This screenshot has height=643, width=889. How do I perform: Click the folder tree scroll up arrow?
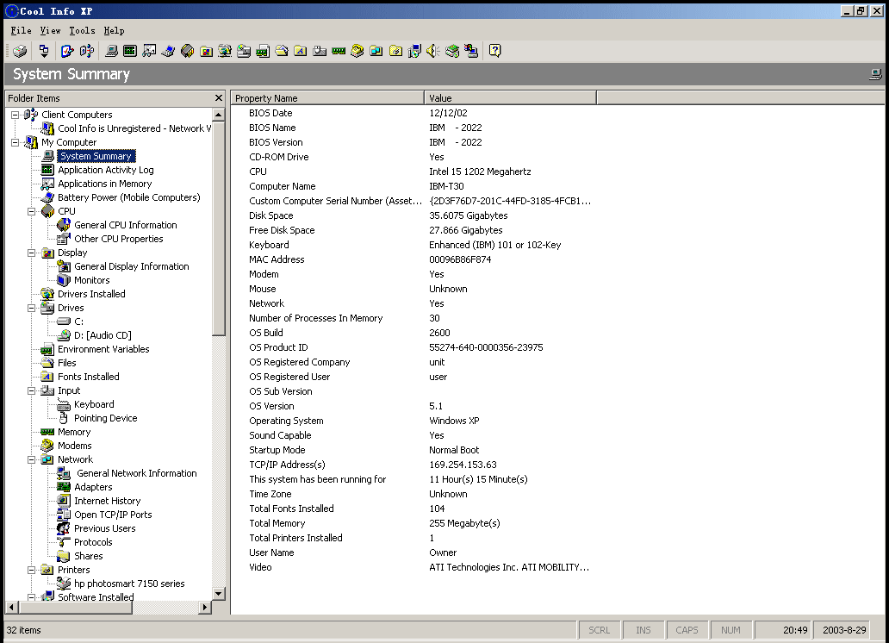coord(218,115)
